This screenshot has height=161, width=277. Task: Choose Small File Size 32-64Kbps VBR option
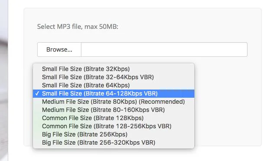(113, 77)
